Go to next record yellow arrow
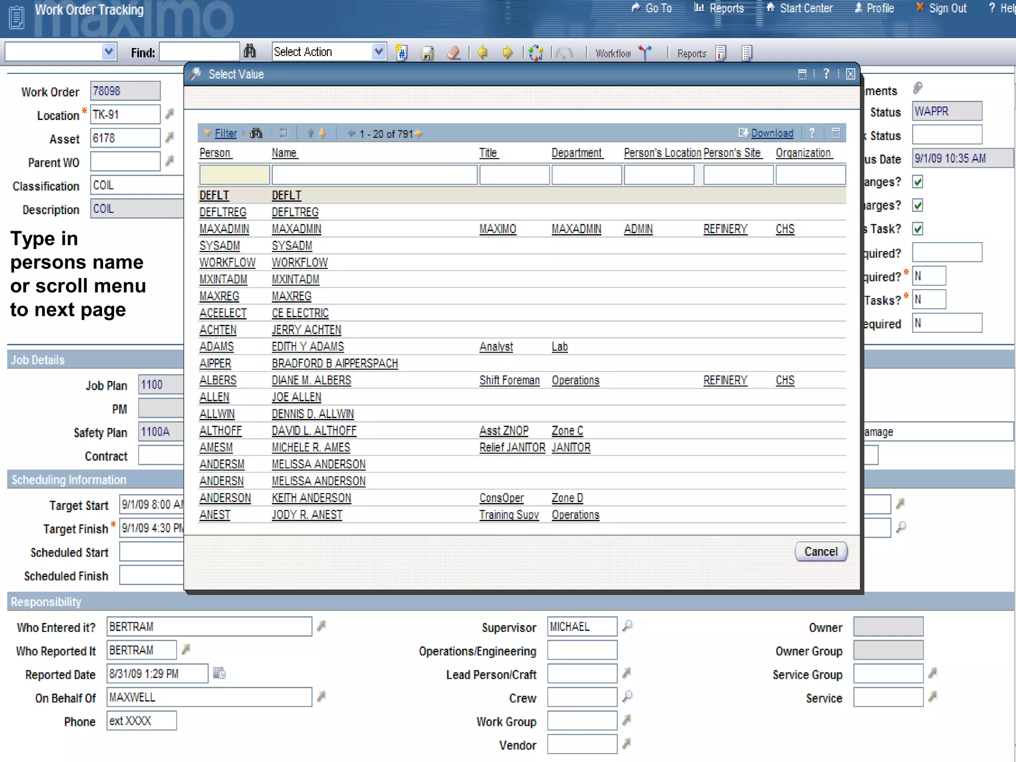The width and height of the screenshot is (1016, 762). tap(507, 52)
